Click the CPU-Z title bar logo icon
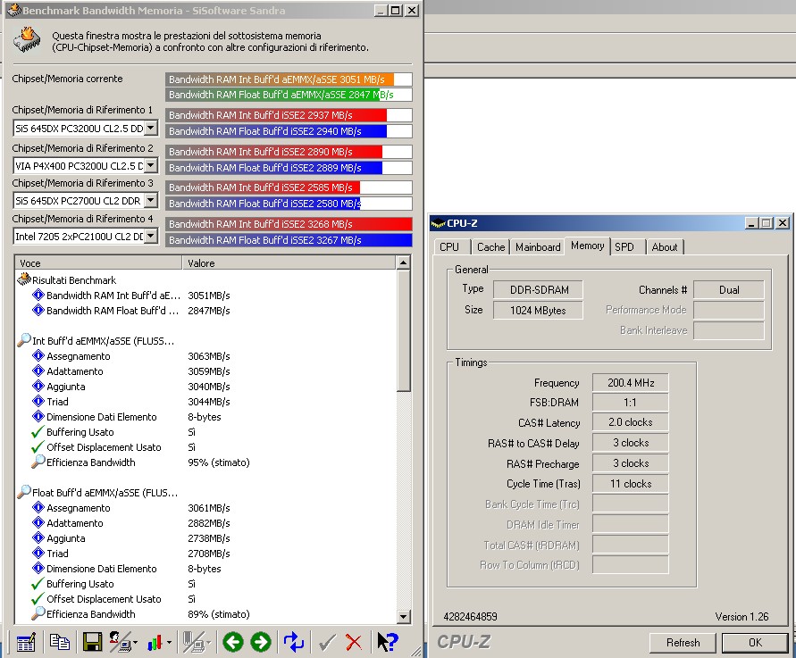 [x=438, y=223]
